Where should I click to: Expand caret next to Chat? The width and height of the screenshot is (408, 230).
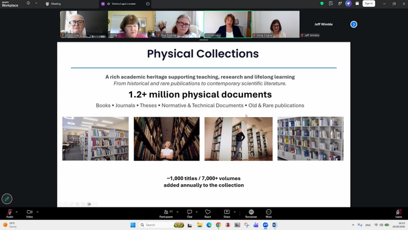pos(197,212)
